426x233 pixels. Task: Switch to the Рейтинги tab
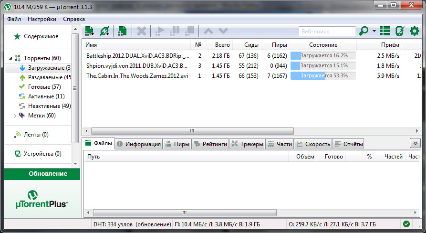(x=210, y=144)
